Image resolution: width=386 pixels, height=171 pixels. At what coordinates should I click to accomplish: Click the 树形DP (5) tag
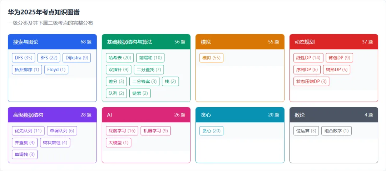click(337, 70)
